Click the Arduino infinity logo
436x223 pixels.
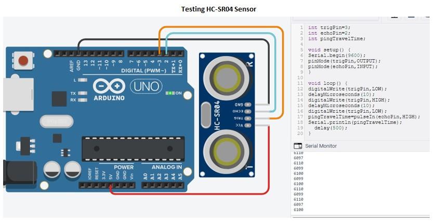pos(109,86)
